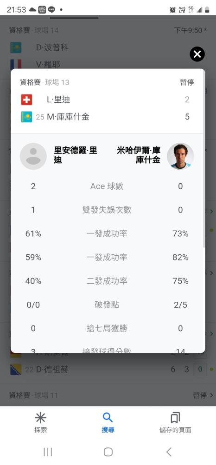Select player name L·里迪 in header

58,100
